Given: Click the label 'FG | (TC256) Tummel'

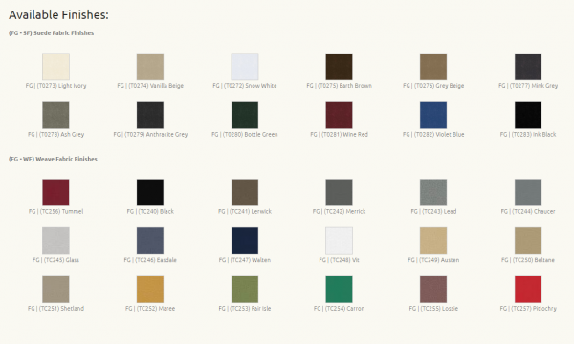Looking at the screenshot, I should 55,211.
